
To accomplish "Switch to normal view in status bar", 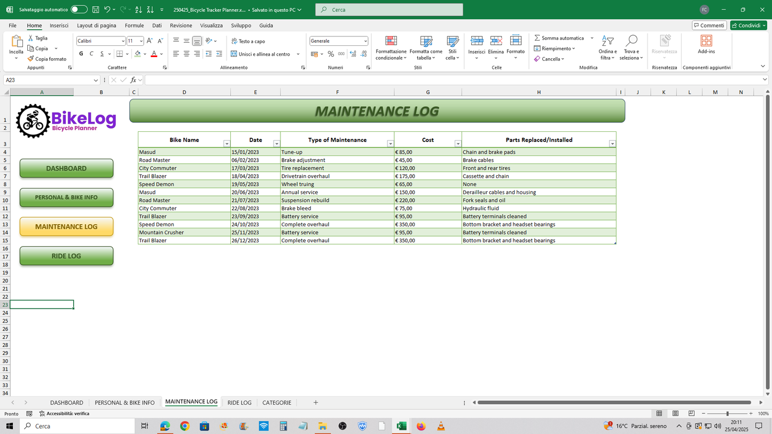I will tap(659, 414).
